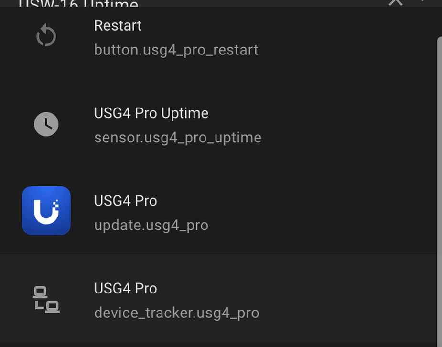Select the highlighted device tracker list row

[218, 298]
